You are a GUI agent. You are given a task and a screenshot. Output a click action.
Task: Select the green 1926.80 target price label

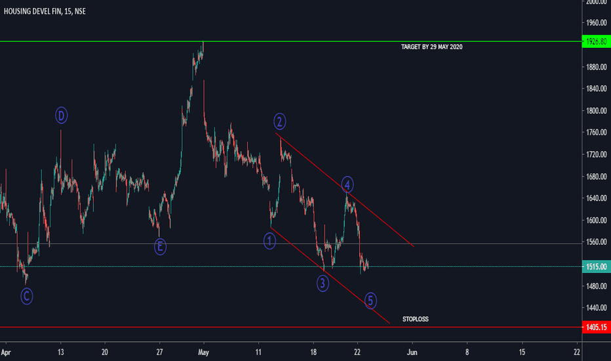coord(596,41)
